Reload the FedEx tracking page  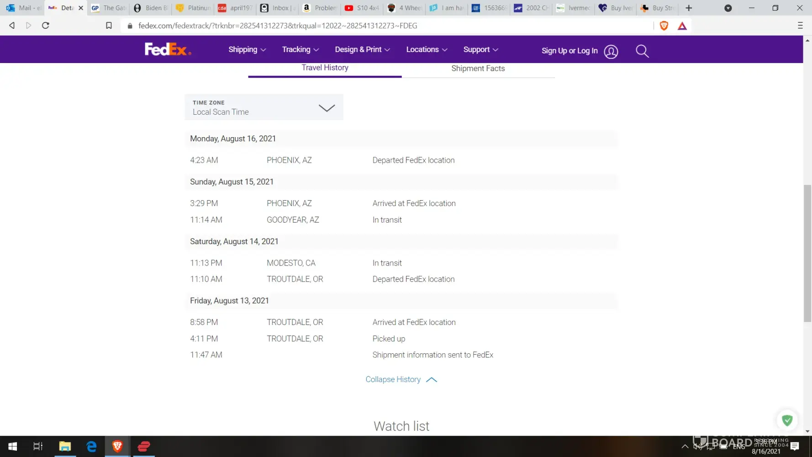tap(46, 26)
